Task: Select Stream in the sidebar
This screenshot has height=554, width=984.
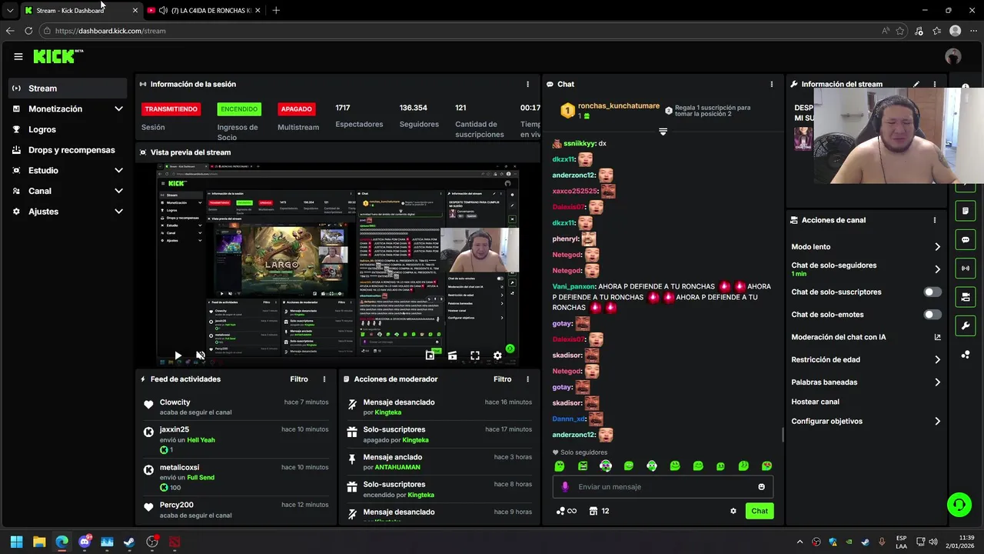Action: [68, 88]
